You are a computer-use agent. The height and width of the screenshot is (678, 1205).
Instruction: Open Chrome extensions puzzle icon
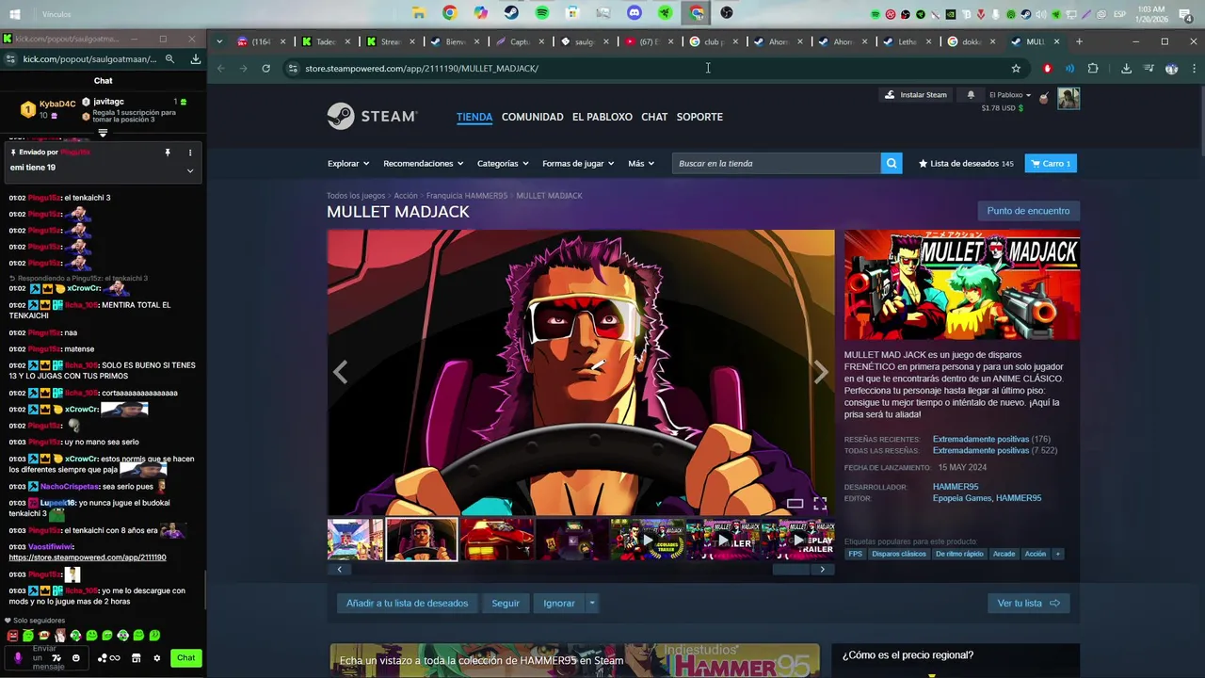1093,68
